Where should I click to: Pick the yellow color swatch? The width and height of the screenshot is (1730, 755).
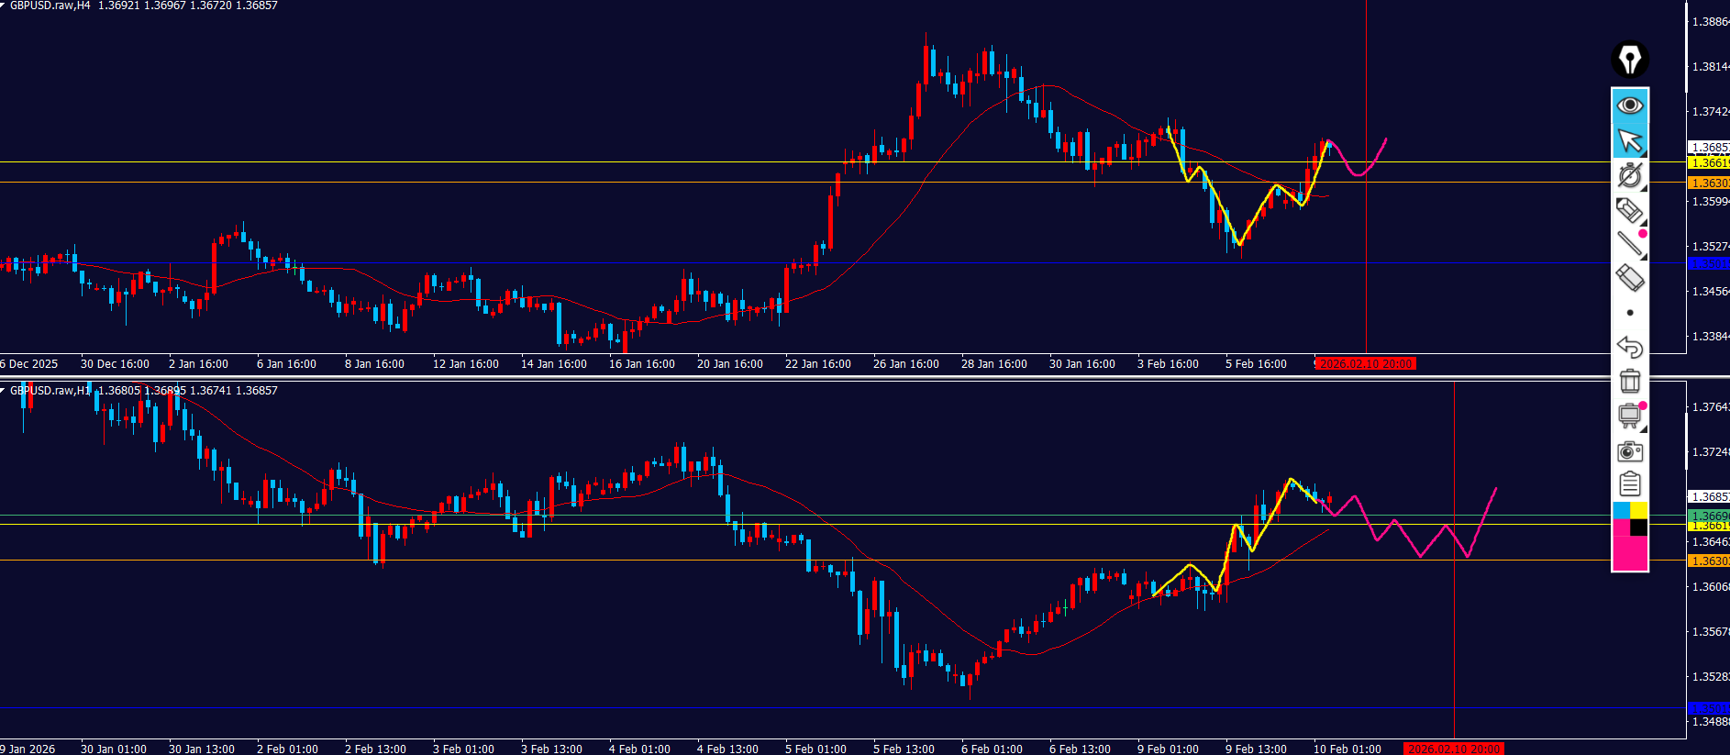[1638, 510]
